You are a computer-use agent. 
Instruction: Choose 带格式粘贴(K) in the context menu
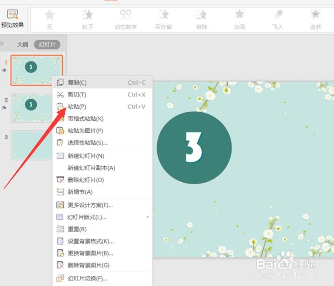point(102,119)
